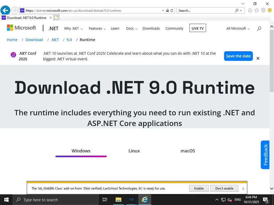Image resolution: width=274 pixels, height=205 pixels.
Task: Open the Feedback side button
Action: click(x=265, y=155)
